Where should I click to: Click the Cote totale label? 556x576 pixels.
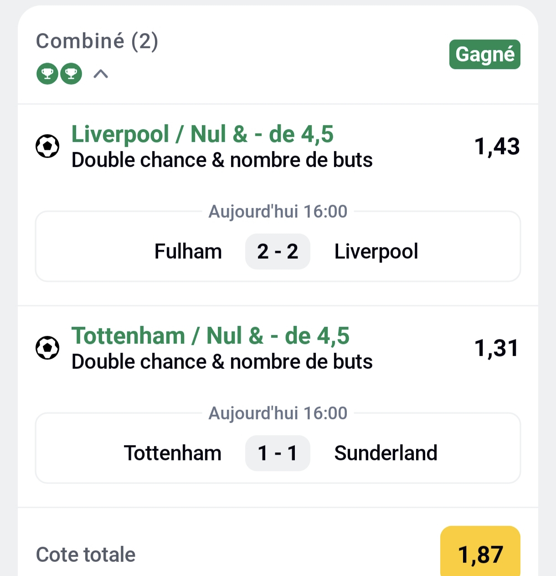pyautogui.click(x=86, y=555)
